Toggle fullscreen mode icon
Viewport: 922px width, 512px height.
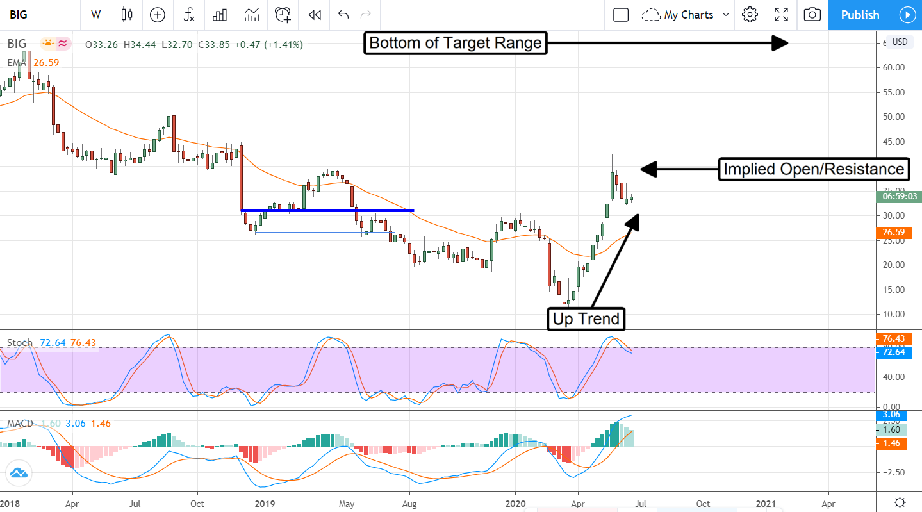click(781, 15)
